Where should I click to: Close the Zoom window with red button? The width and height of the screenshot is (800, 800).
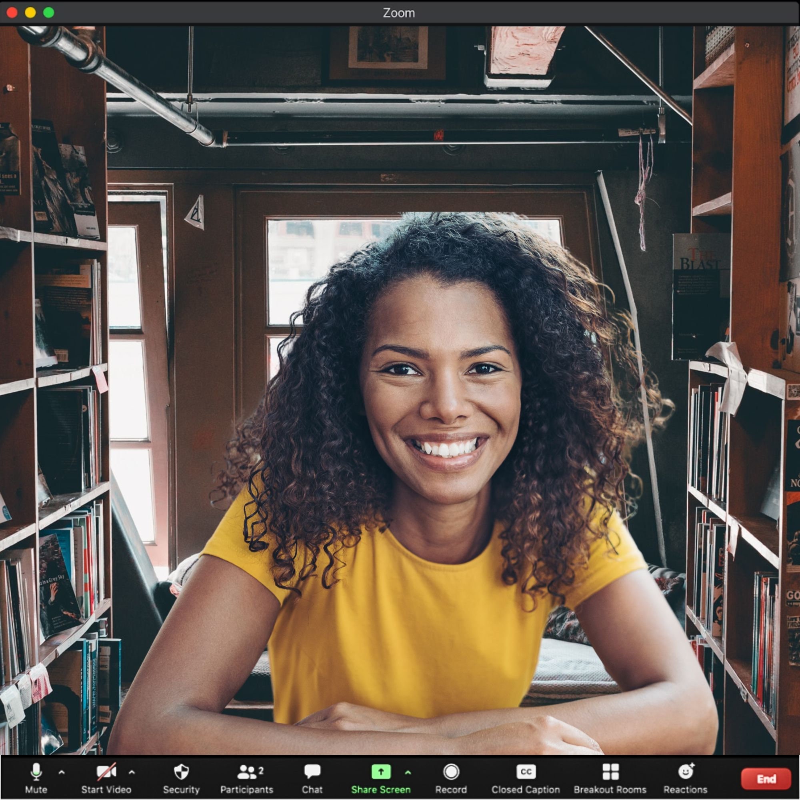[x=12, y=12]
